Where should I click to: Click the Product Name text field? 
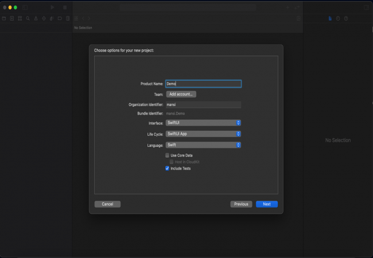(x=204, y=84)
